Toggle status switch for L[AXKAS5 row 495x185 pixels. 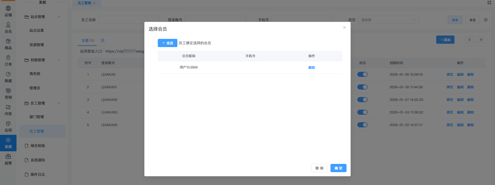point(362,125)
